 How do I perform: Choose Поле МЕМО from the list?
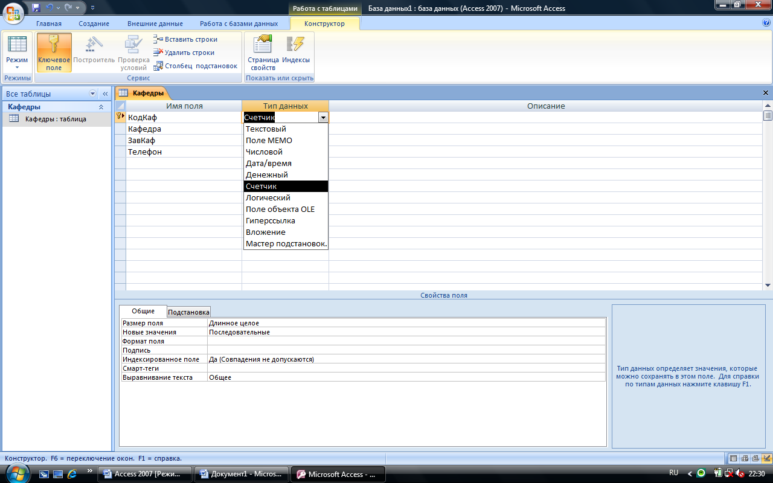286,140
